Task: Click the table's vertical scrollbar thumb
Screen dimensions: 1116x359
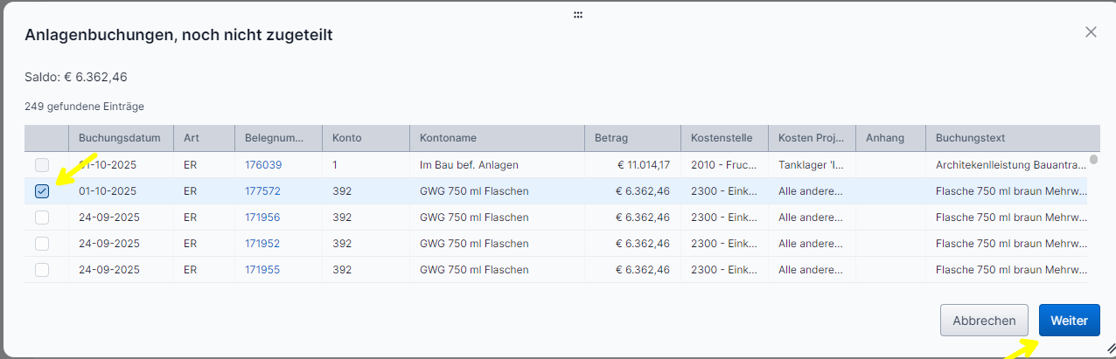Action: (1093, 160)
